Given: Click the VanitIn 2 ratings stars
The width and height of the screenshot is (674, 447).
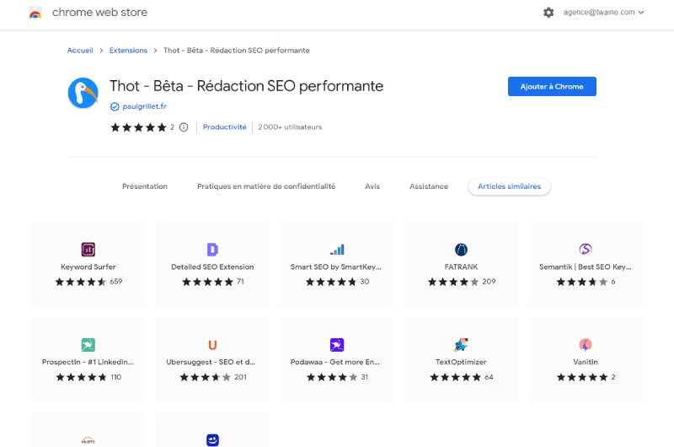Looking at the screenshot, I should [582, 377].
